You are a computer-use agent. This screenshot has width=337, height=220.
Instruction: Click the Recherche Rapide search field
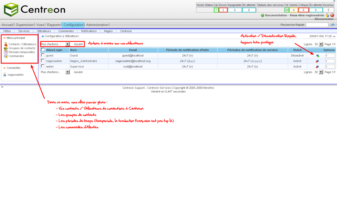[x=317, y=25]
